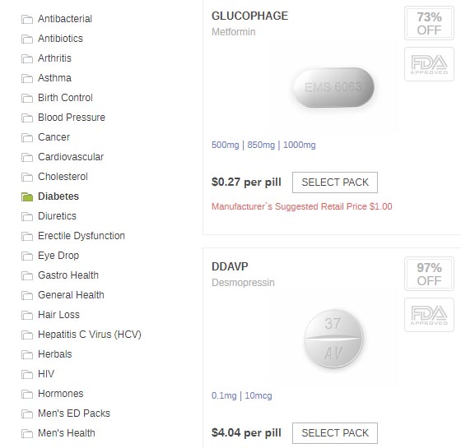The image size is (461, 448).
Task: Click the folder icon beside Men's Health
Action: (x=27, y=434)
